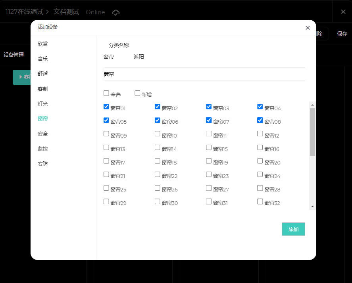The width and height of the screenshot is (352, 283).
Task: Click the cloud sync icon beside Online
Action: [116, 12]
